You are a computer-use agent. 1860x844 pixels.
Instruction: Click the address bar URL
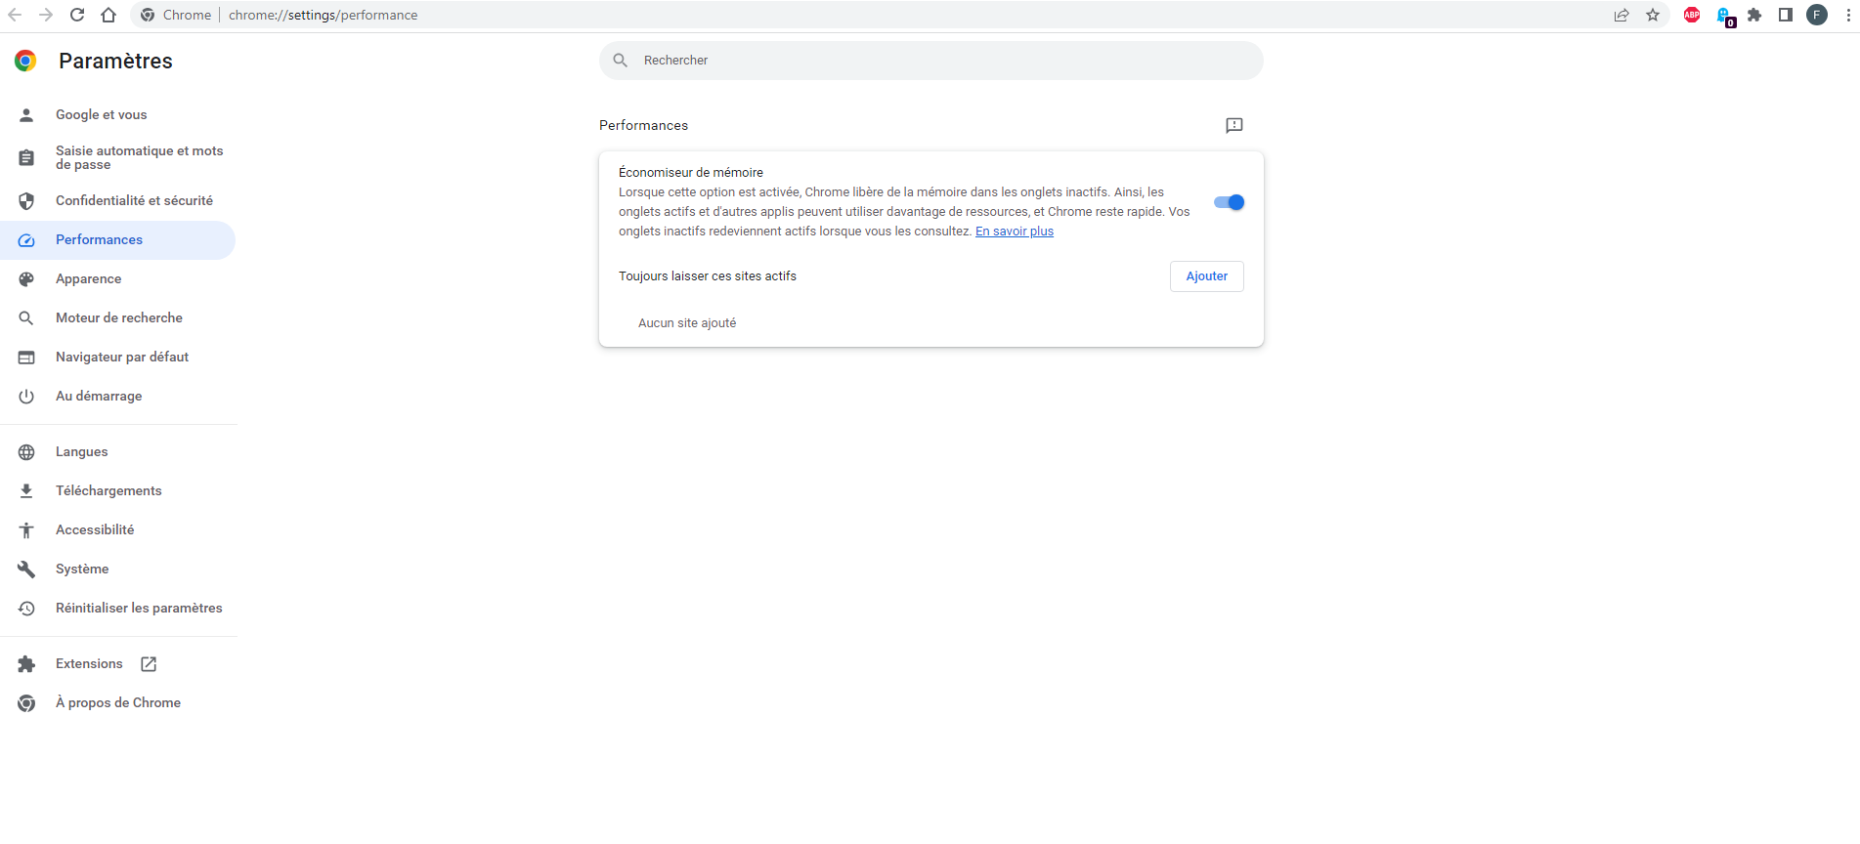click(x=324, y=15)
